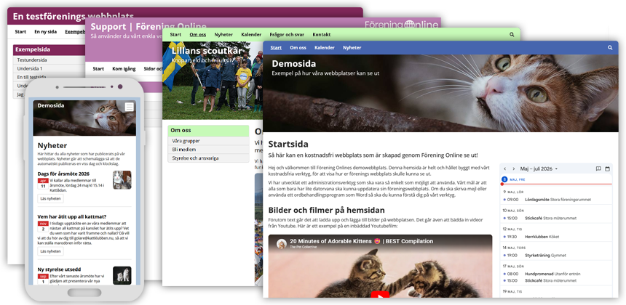Open Start in the testförening window
Viewport: 626px width, 305px height.
(x=20, y=32)
